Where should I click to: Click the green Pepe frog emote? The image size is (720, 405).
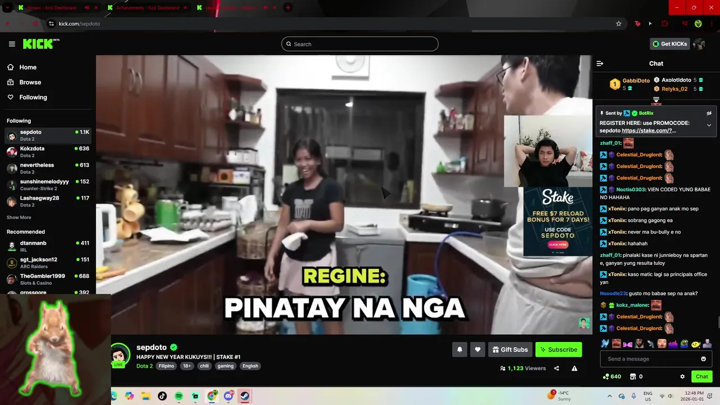tap(685, 344)
